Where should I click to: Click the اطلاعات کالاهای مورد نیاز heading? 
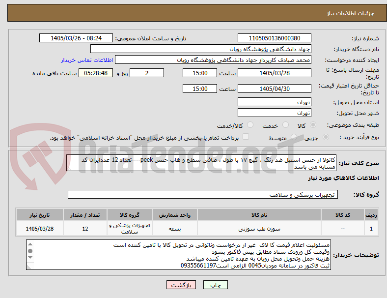tap(343, 178)
